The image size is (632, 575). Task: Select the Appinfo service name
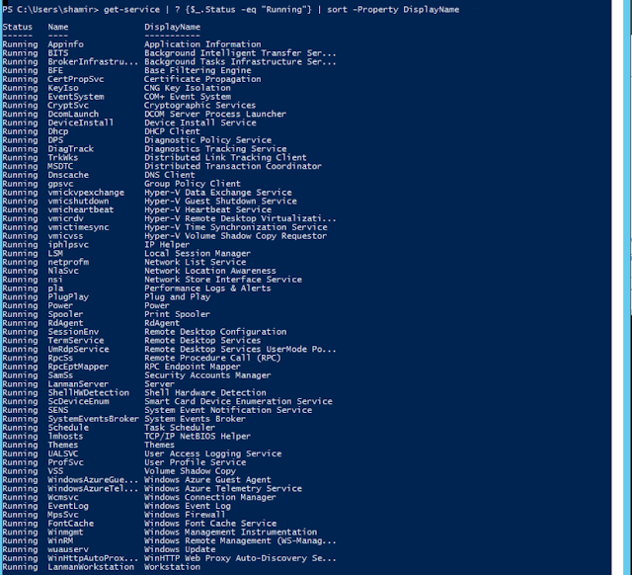tap(66, 44)
